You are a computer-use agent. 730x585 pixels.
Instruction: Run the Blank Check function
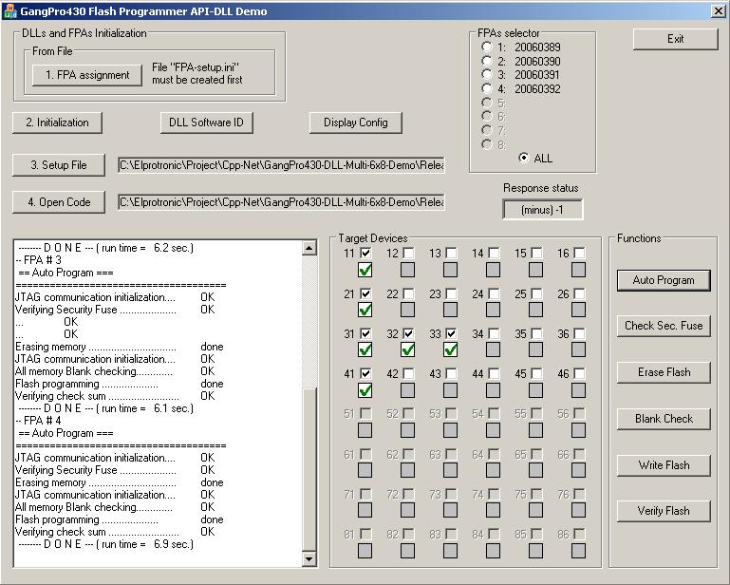pyautogui.click(x=664, y=419)
